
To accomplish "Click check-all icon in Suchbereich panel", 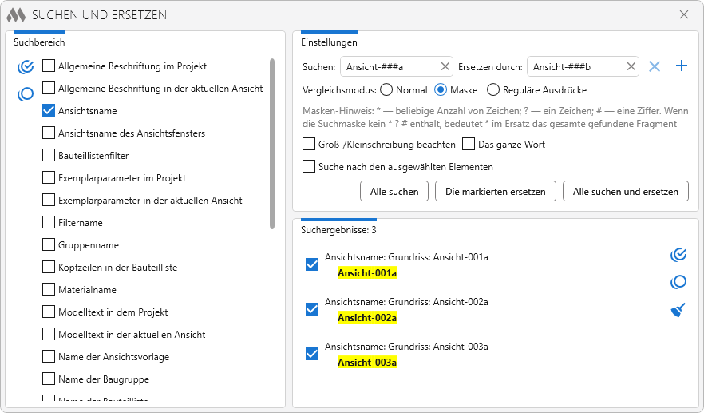I will (26, 66).
